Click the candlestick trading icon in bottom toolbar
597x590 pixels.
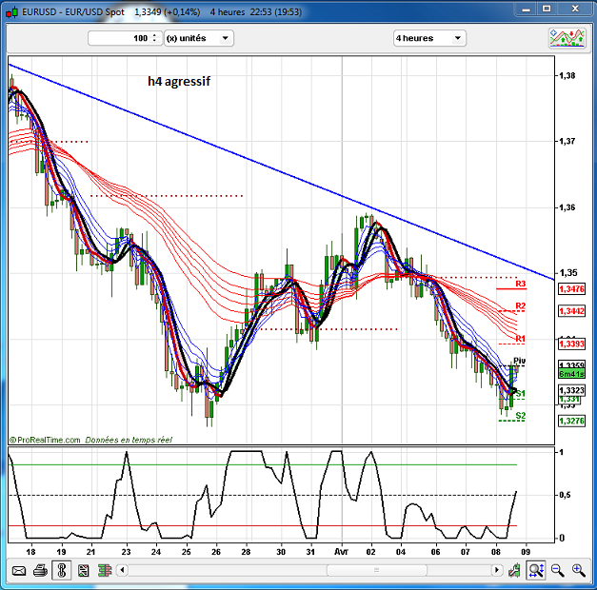[105, 570]
